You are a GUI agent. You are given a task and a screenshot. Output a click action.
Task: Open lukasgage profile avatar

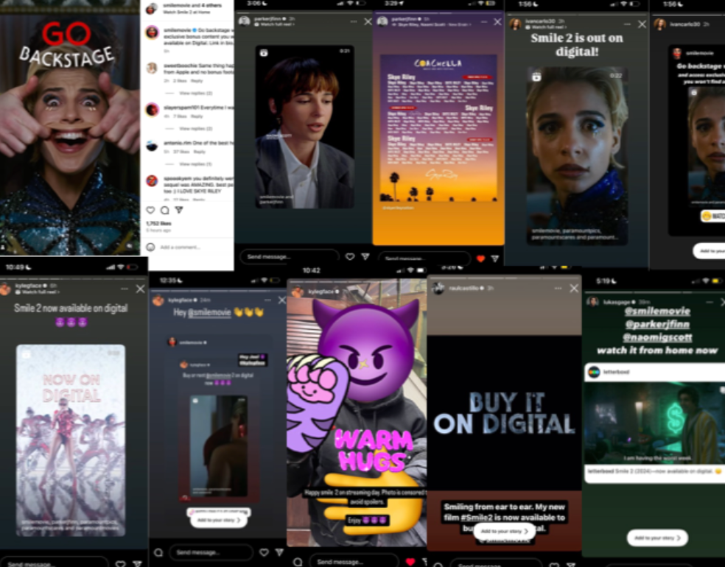tap(592, 302)
